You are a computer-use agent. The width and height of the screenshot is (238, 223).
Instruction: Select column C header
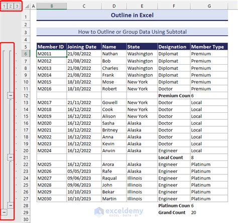(x=84, y=6)
